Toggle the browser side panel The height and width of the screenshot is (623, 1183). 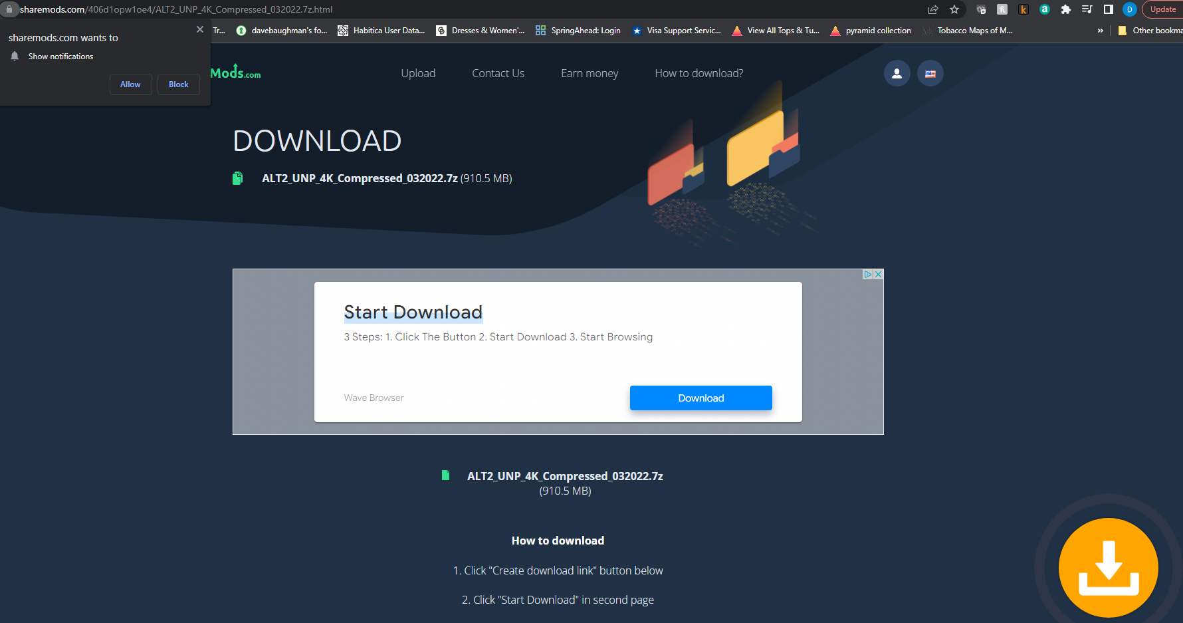tap(1109, 9)
